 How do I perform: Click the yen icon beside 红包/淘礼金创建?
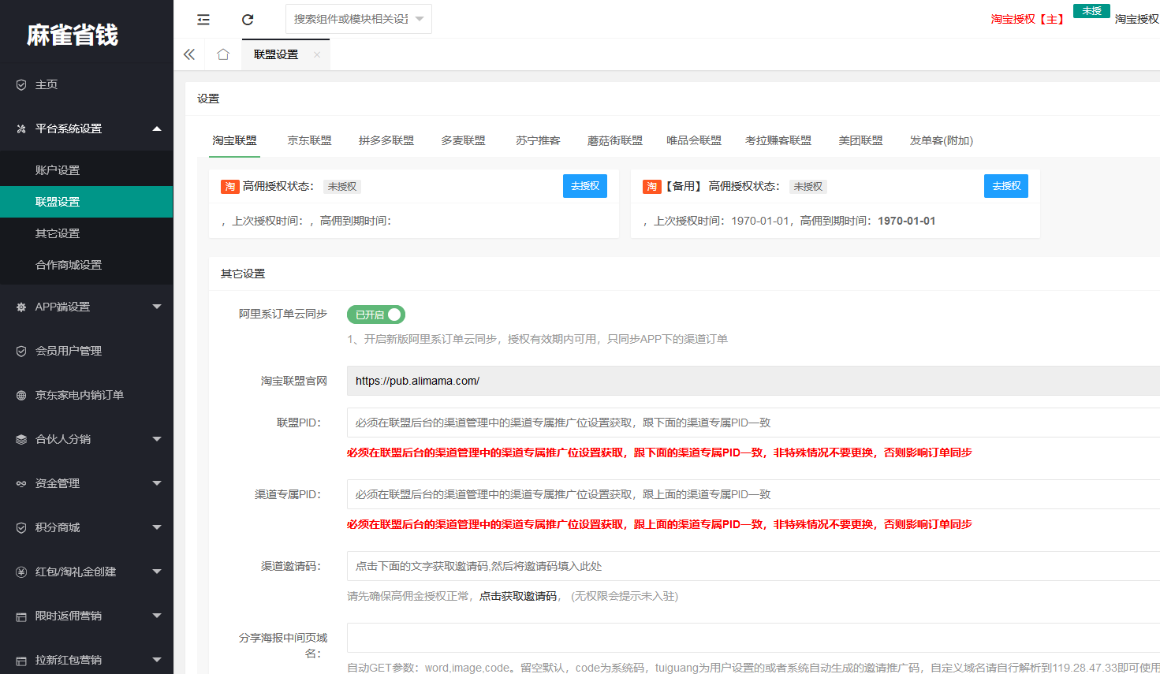[21, 572]
